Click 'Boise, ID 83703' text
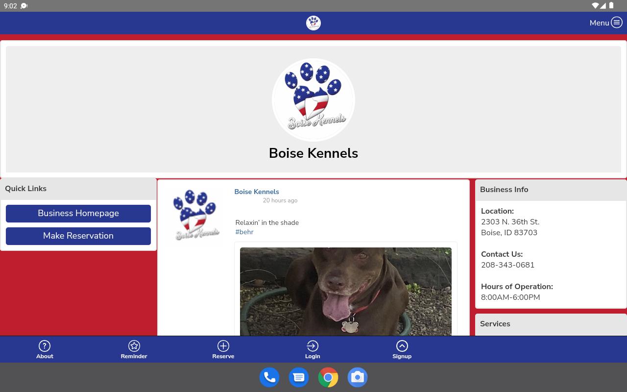The height and width of the screenshot is (392, 627). coord(509,233)
